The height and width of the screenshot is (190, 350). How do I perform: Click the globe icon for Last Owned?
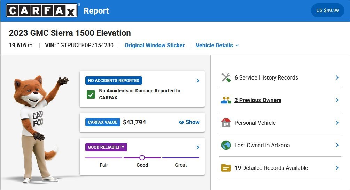point(226,145)
